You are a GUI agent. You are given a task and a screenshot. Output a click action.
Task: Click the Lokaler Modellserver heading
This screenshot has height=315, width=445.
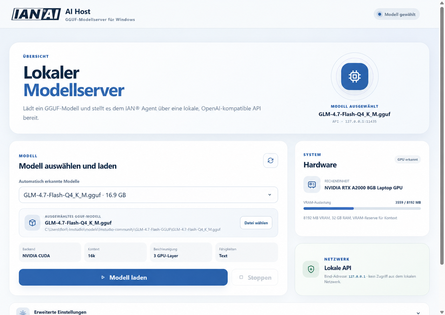coord(74,81)
